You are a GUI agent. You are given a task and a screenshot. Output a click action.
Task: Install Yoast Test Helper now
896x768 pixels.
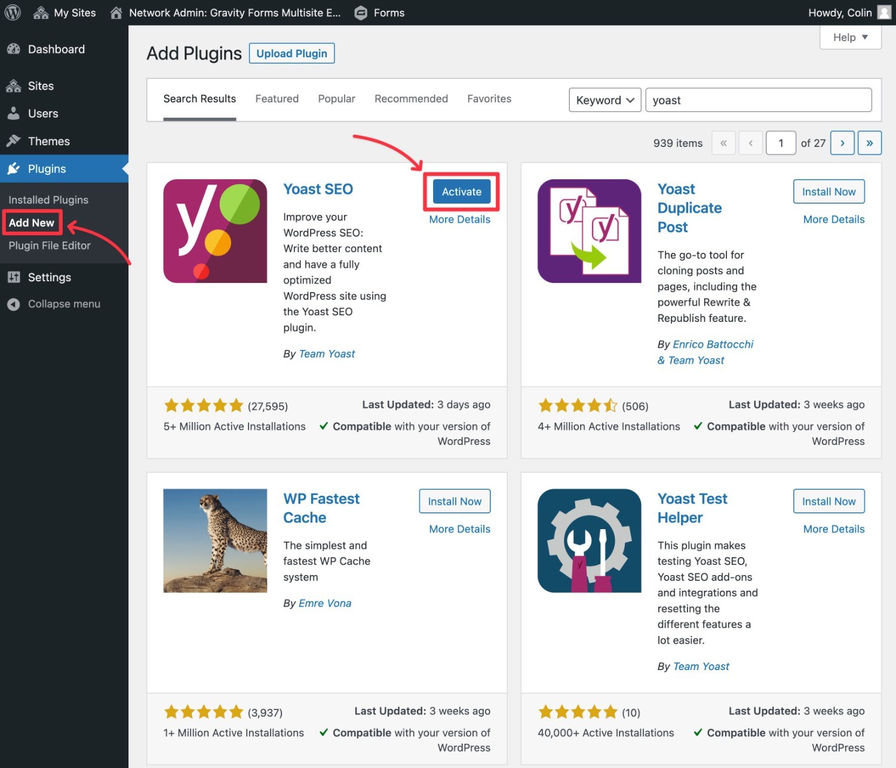point(829,501)
